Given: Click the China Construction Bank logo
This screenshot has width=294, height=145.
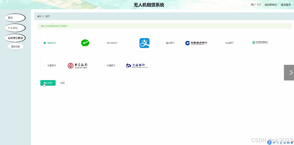Looking at the screenshot, I should click(x=196, y=43).
